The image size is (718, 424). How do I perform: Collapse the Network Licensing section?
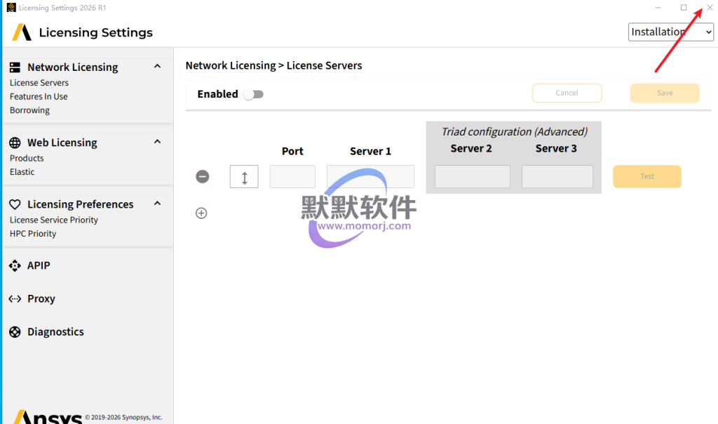157,67
